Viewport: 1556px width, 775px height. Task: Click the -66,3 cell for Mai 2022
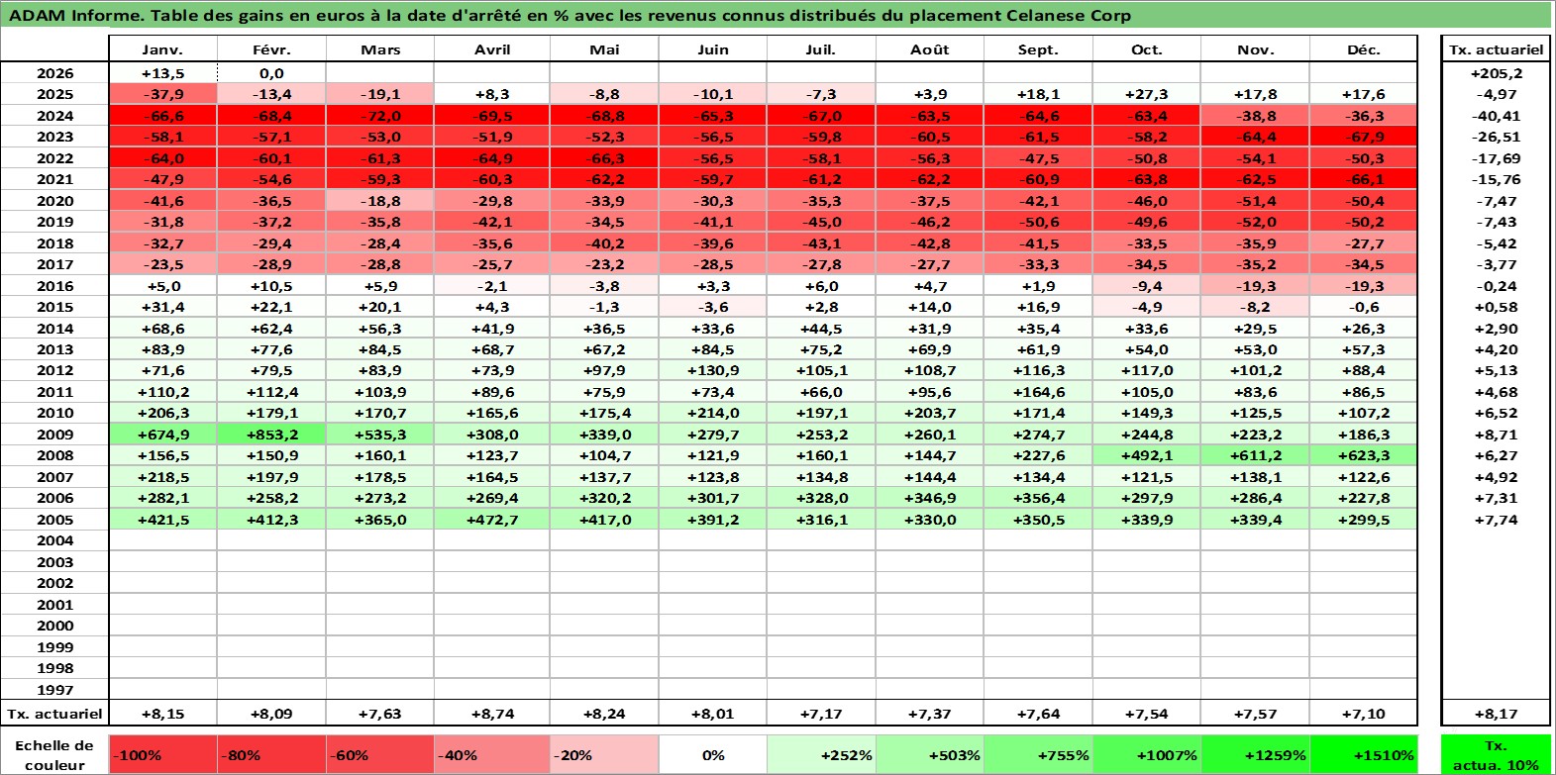click(x=604, y=158)
